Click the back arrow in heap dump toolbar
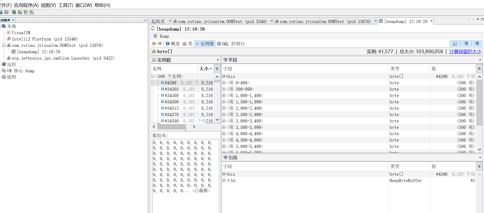Screen dimensions: 484x213 tap(154, 44)
